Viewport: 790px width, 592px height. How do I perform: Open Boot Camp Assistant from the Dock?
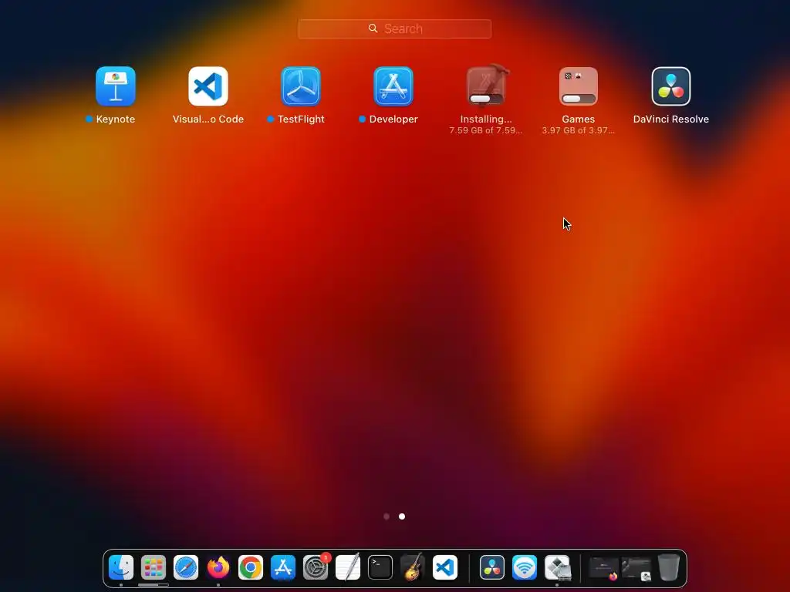coord(557,568)
